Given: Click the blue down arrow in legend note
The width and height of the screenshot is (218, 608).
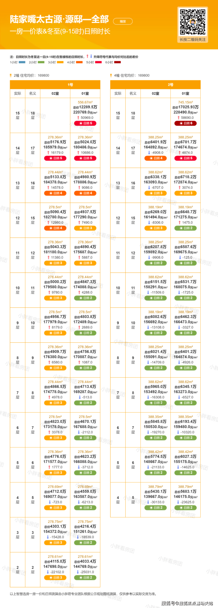Looking at the screenshot, I should pyautogui.click(x=91, y=56).
